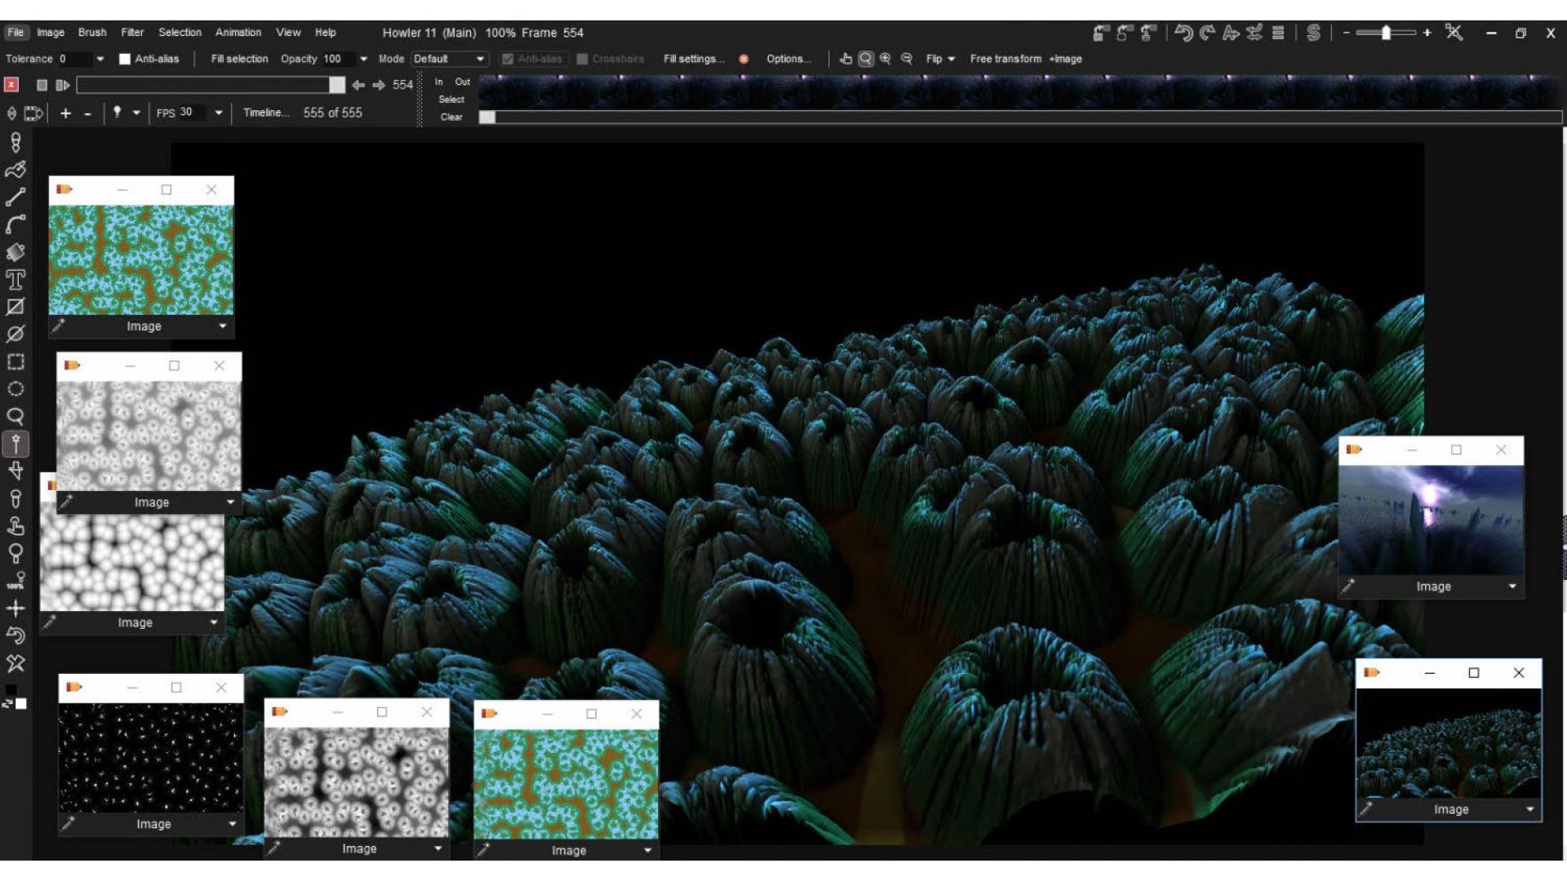Open the Flip dropdown menu
This screenshot has height=881, width=1567.
click(940, 59)
